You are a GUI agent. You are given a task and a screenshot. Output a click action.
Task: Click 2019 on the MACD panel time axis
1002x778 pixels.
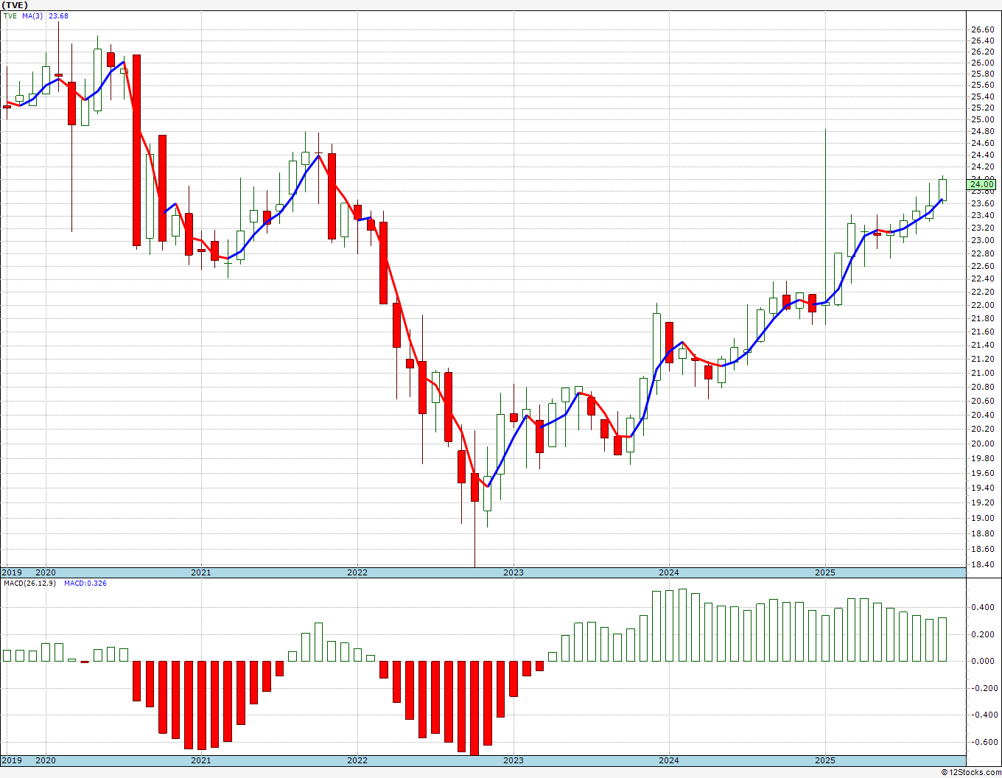tap(11, 760)
